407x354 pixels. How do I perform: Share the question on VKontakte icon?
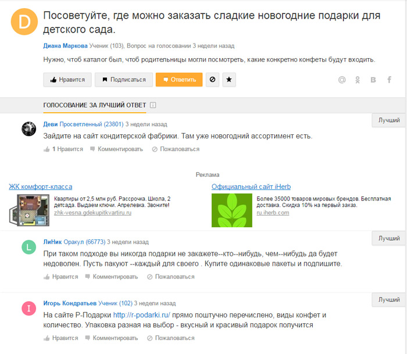(373, 80)
